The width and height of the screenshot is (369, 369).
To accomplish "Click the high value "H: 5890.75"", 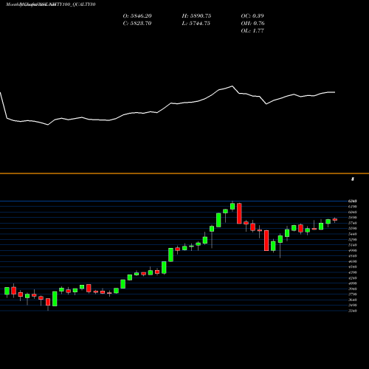I will (196, 16).
